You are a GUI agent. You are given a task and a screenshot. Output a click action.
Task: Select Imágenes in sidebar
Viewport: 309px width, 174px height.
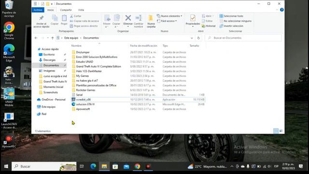[x=49, y=71]
